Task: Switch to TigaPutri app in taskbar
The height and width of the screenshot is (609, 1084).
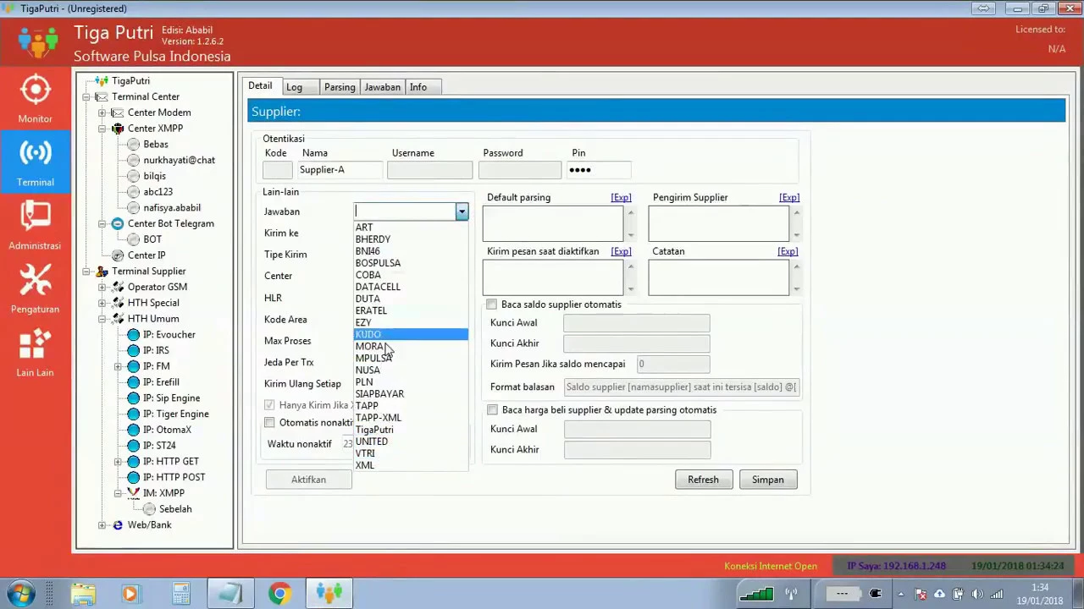Action: click(329, 594)
